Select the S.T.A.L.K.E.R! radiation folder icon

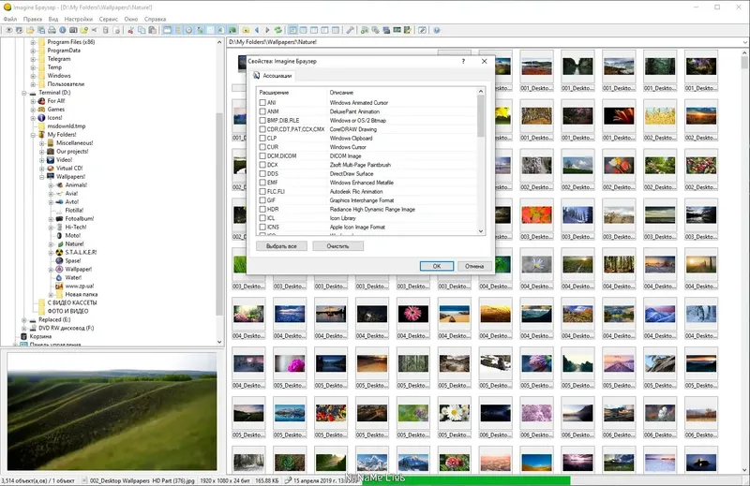tap(58, 252)
